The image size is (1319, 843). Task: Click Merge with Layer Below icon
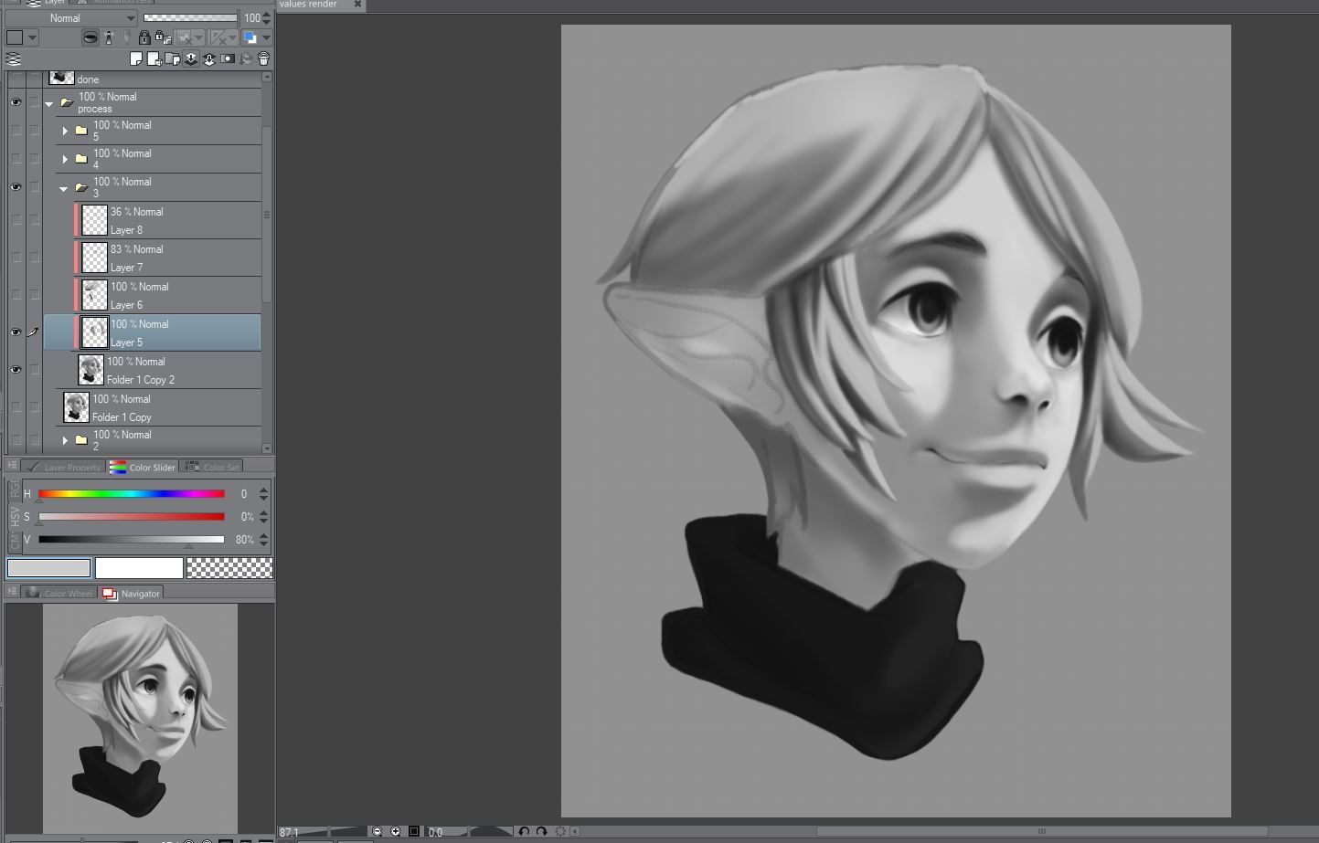(208, 58)
